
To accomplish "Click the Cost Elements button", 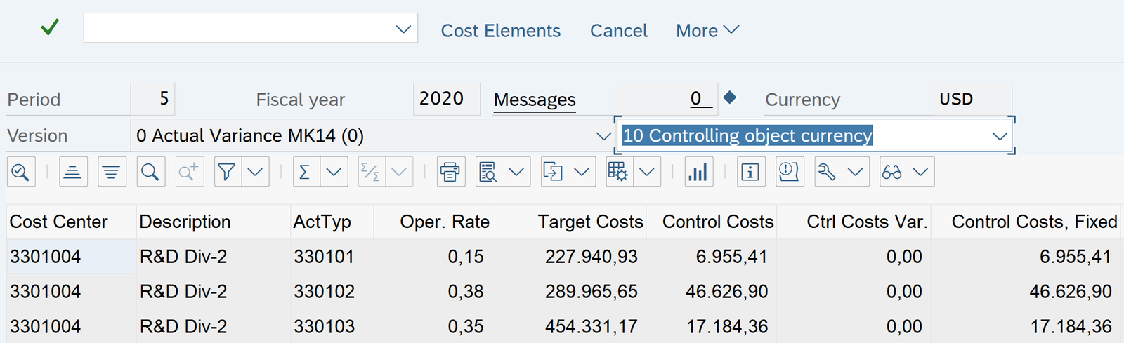I will coord(500,31).
